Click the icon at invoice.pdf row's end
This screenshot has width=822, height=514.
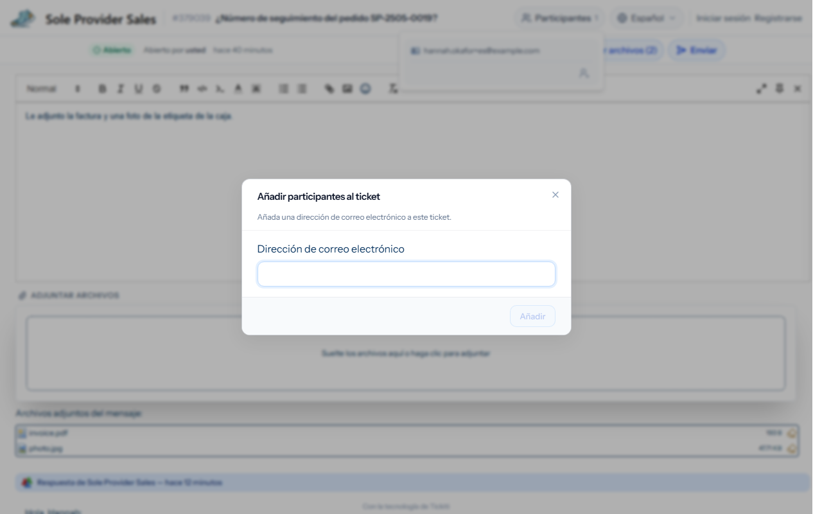pyautogui.click(x=791, y=433)
